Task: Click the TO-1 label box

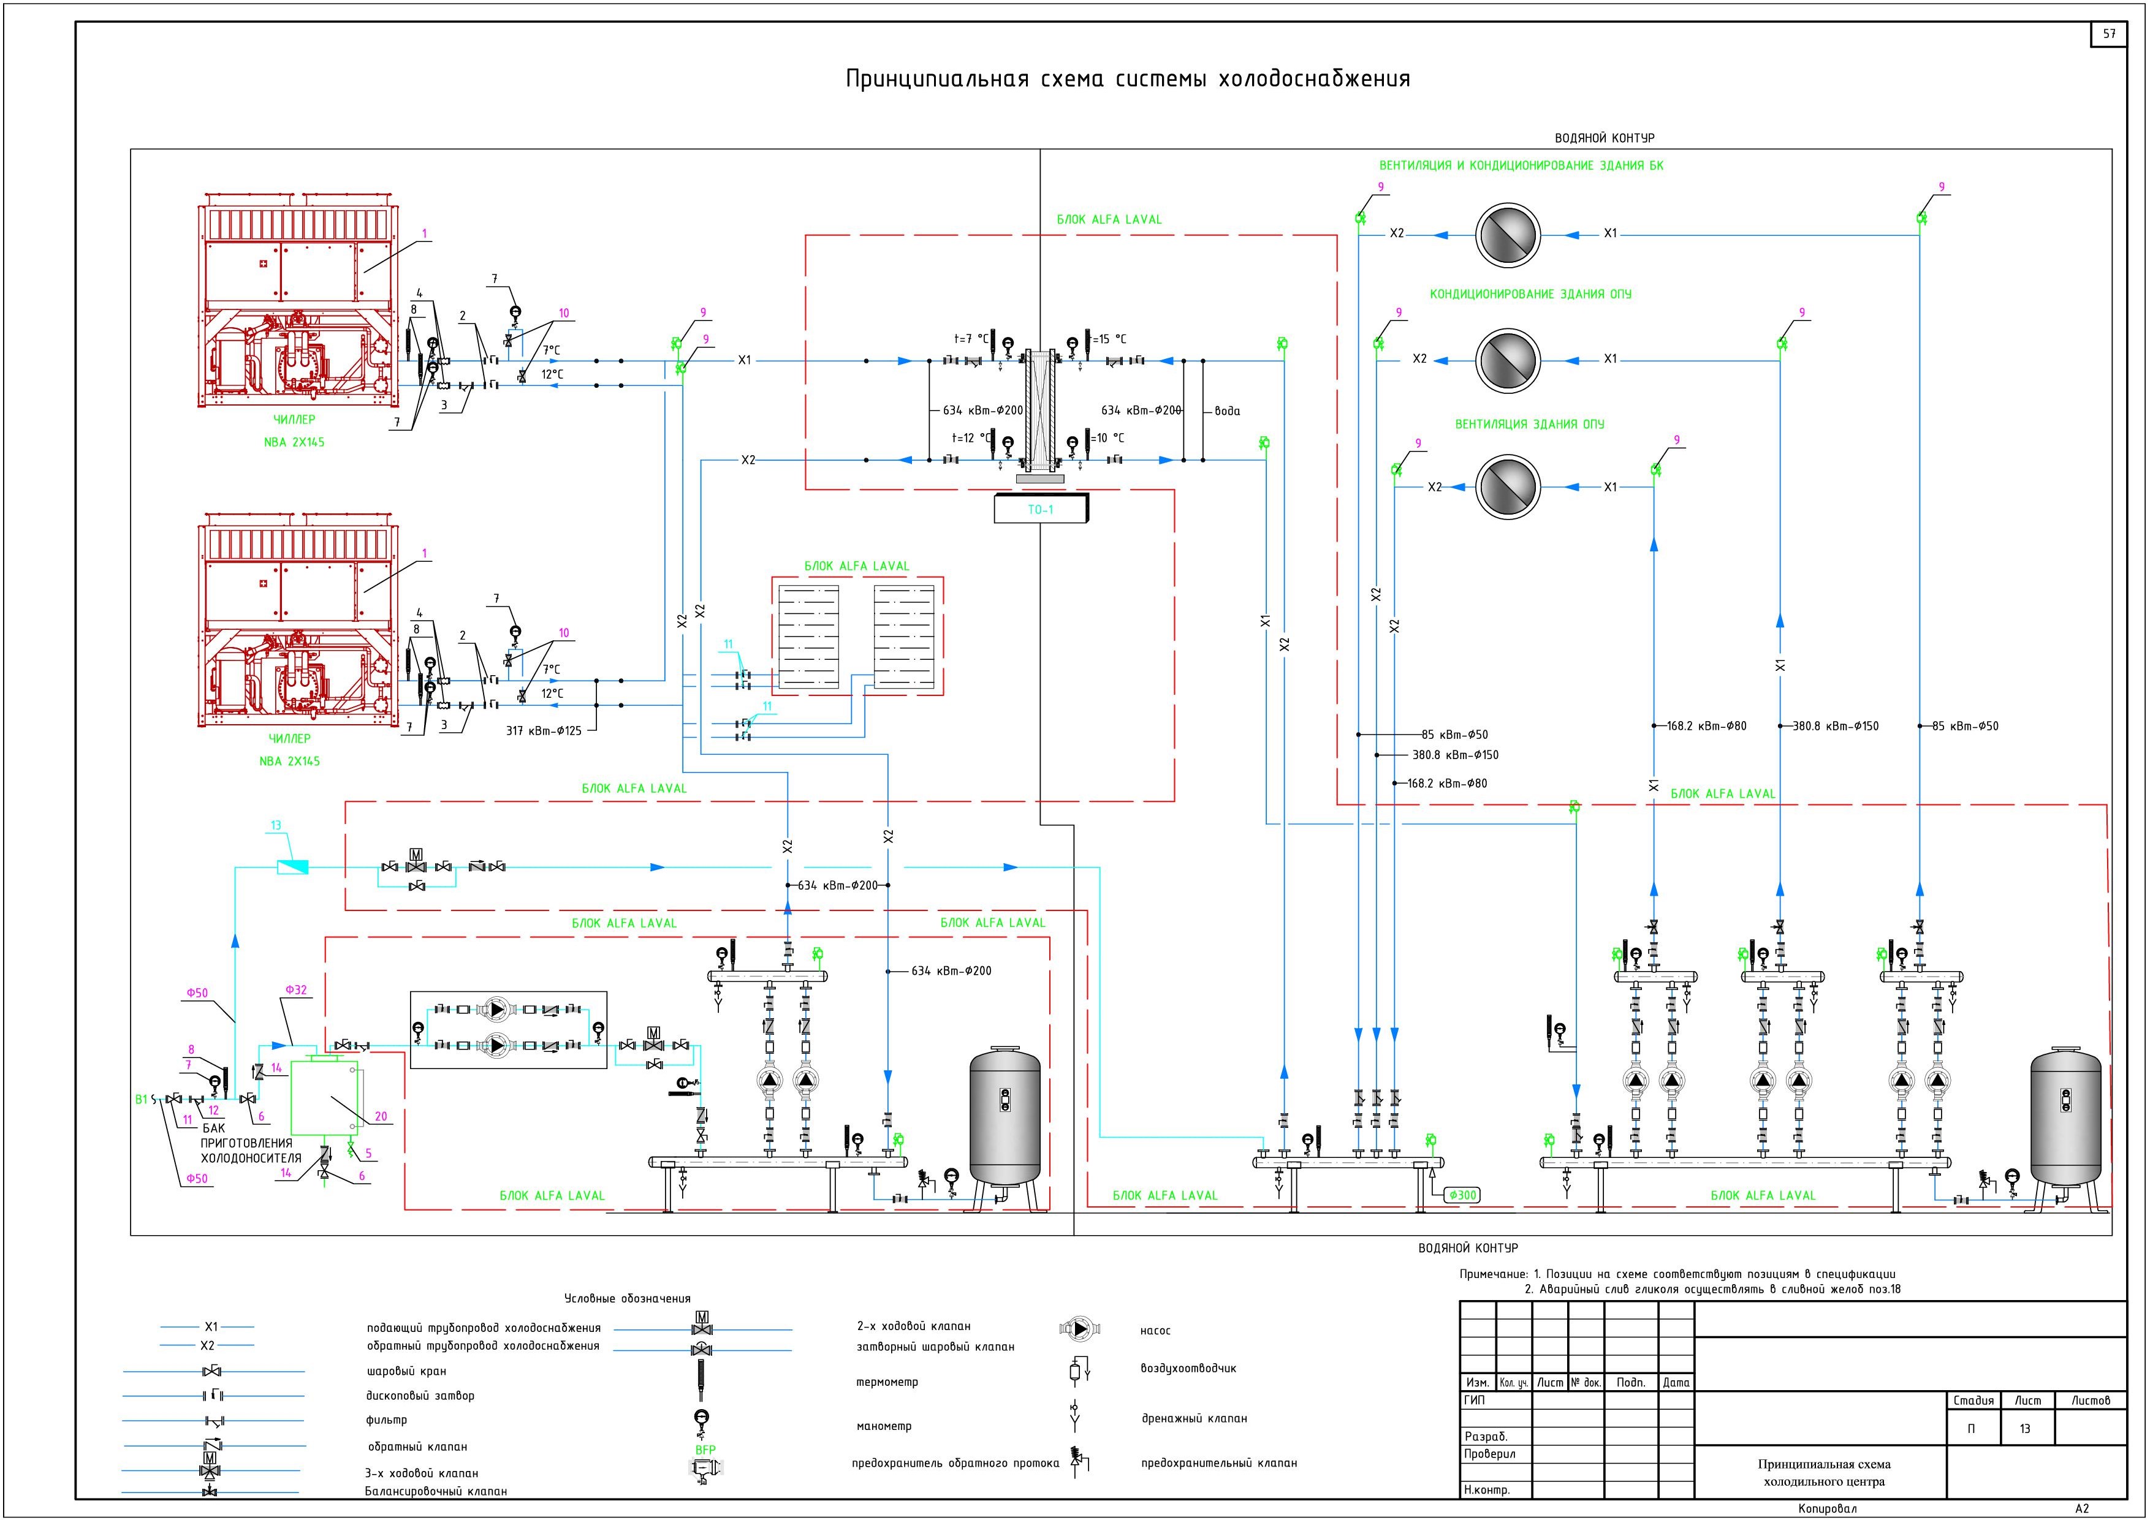Action: tap(1040, 509)
